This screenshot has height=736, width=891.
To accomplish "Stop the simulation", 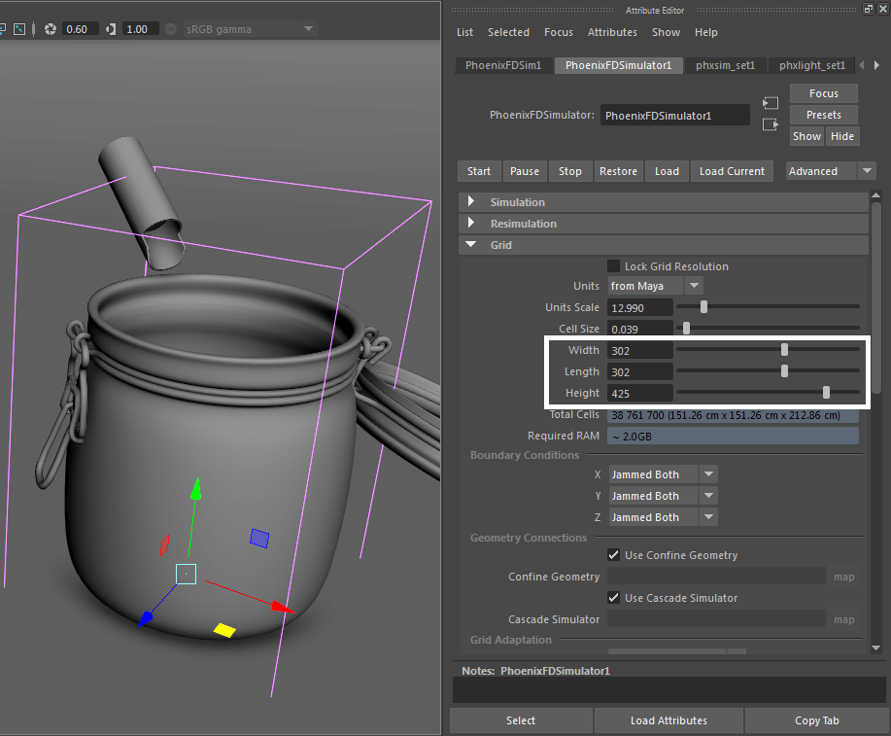I will [570, 171].
